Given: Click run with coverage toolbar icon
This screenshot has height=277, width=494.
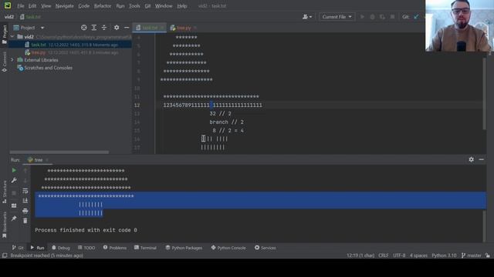Looking at the screenshot, I should click(382, 17).
